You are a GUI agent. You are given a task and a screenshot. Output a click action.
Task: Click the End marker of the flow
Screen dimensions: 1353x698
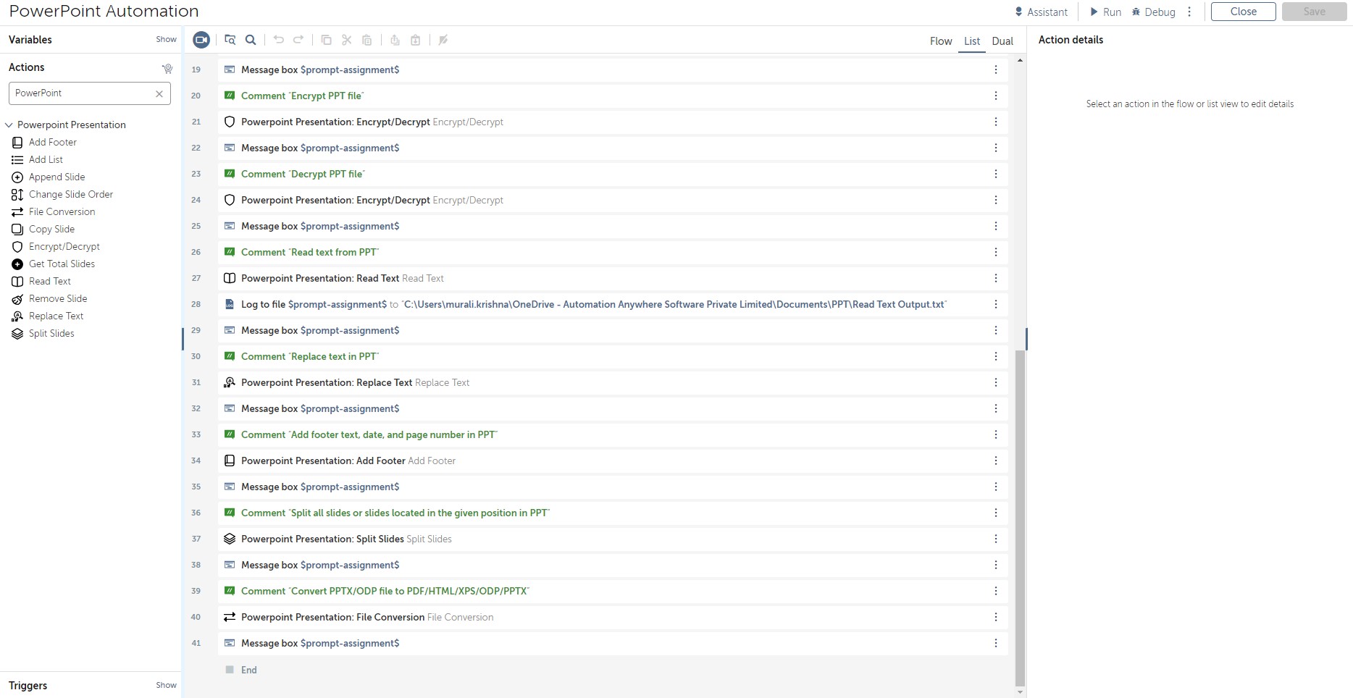click(241, 670)
